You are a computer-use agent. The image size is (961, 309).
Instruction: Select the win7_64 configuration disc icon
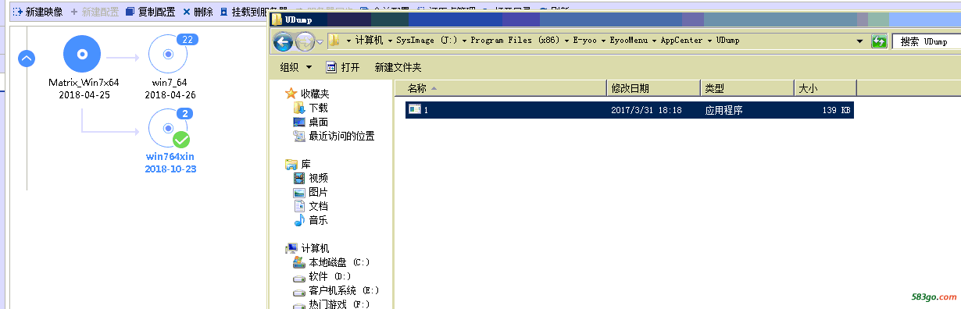[167, 55]
